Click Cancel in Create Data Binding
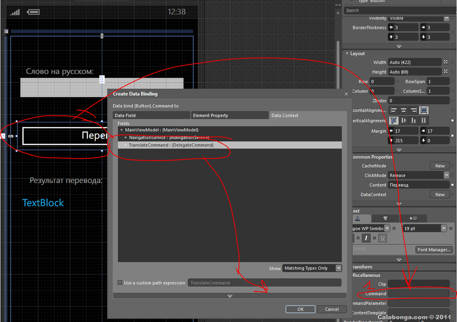The height and width of the screenshot is (322, 457). coord(332,309)
